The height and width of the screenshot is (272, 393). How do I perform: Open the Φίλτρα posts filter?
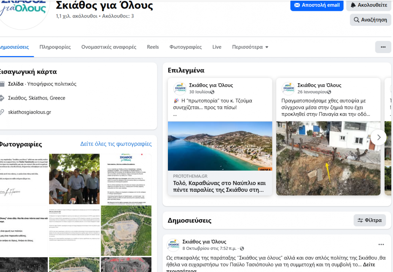click(x=370, y=220)
